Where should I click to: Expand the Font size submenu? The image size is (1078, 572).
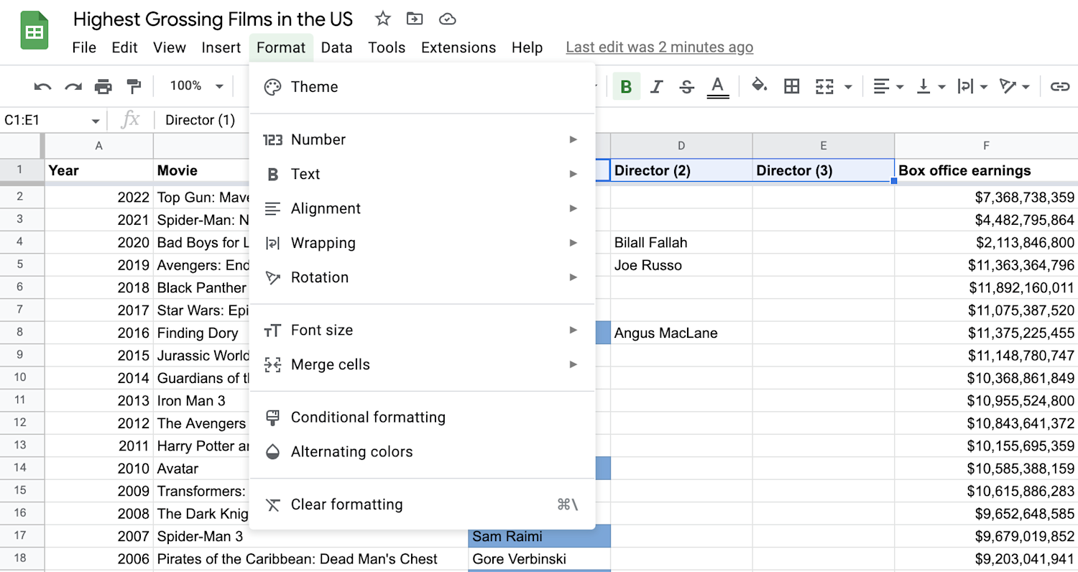coord(423,331)
